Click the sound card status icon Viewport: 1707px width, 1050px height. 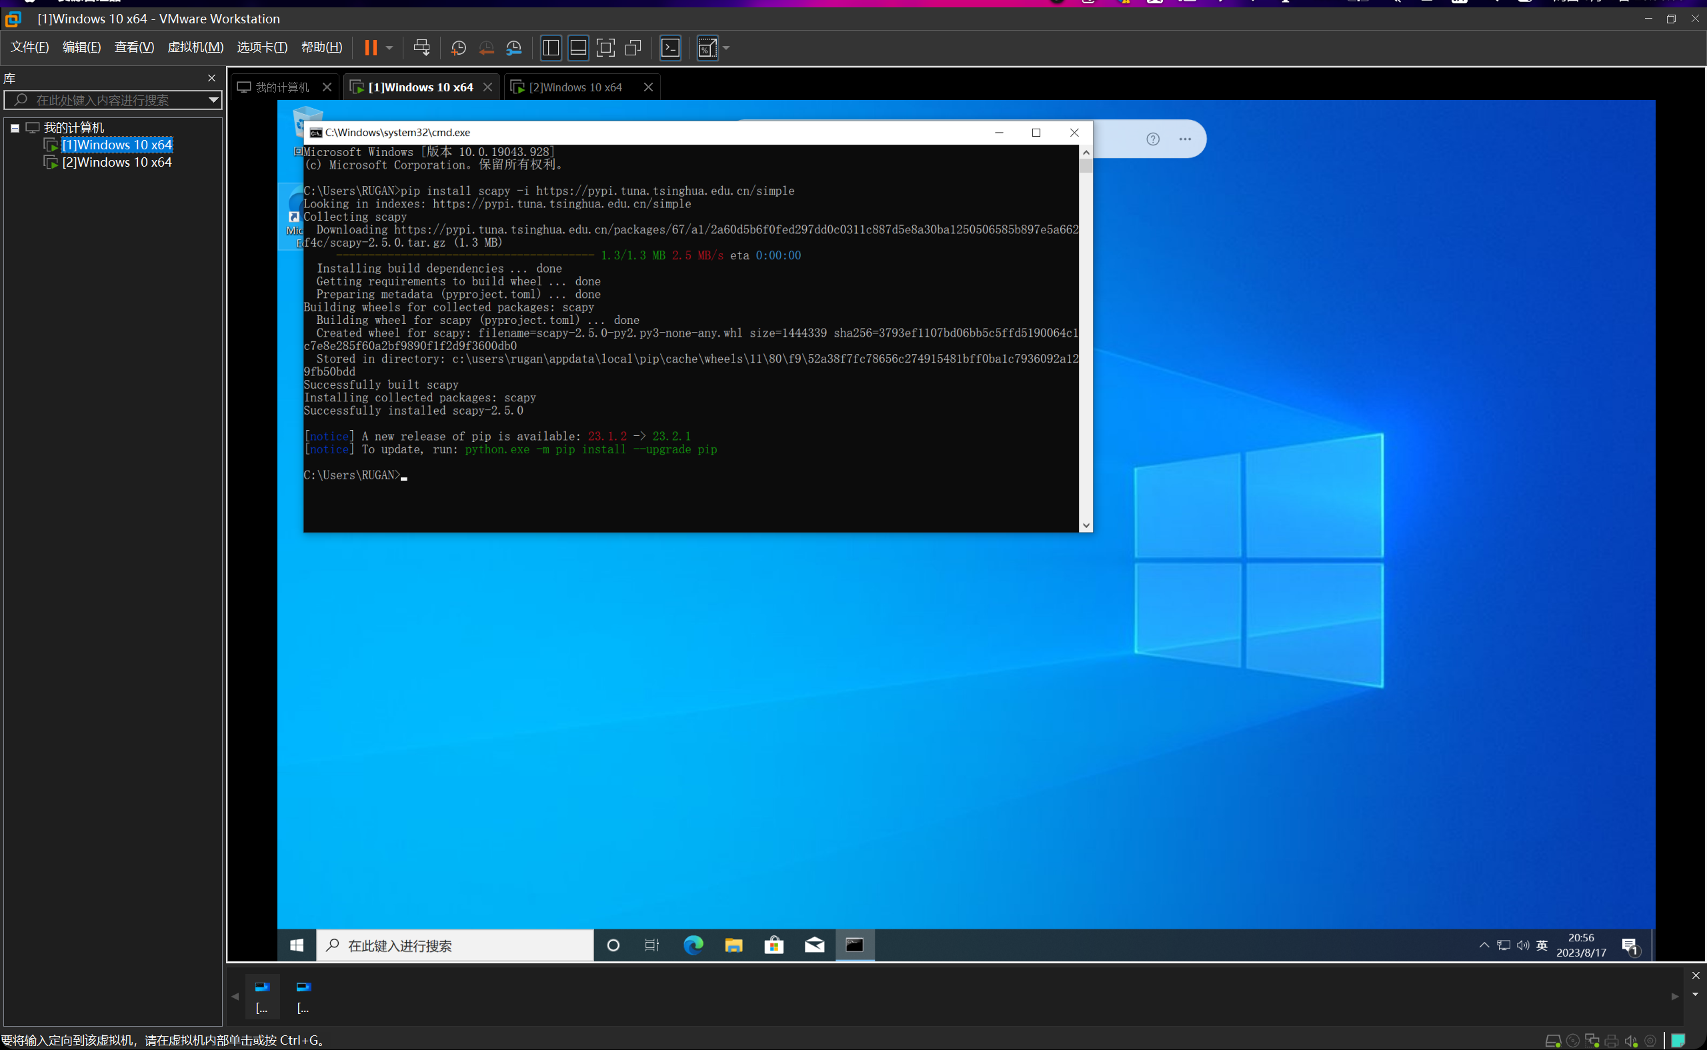tap(1631, 1041)
